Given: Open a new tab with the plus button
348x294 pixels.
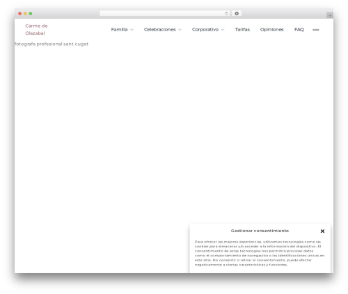Looking at the screenshot, I should (330, 15).
